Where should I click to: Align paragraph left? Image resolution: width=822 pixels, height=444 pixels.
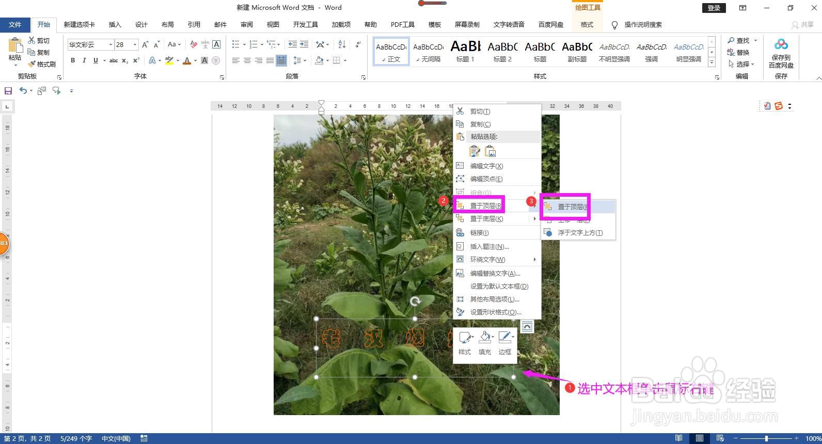236,60
